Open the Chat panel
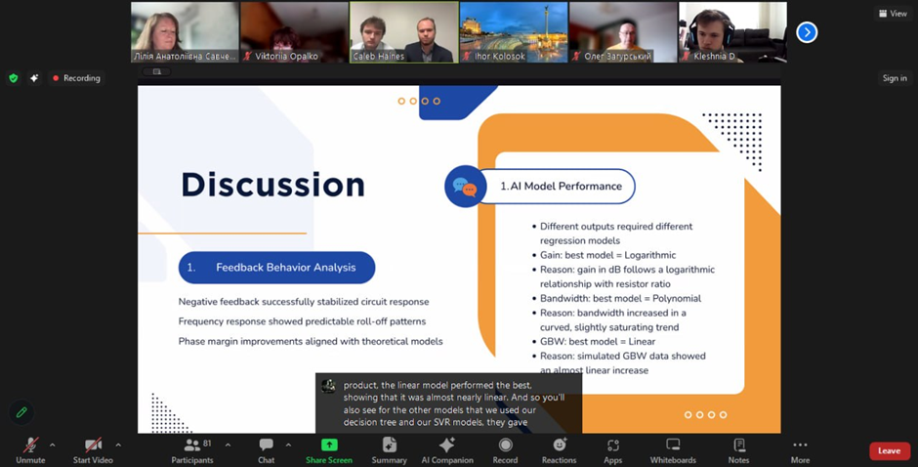The width and height of the screenshot is (918, 467). click(x=266, y=448)
